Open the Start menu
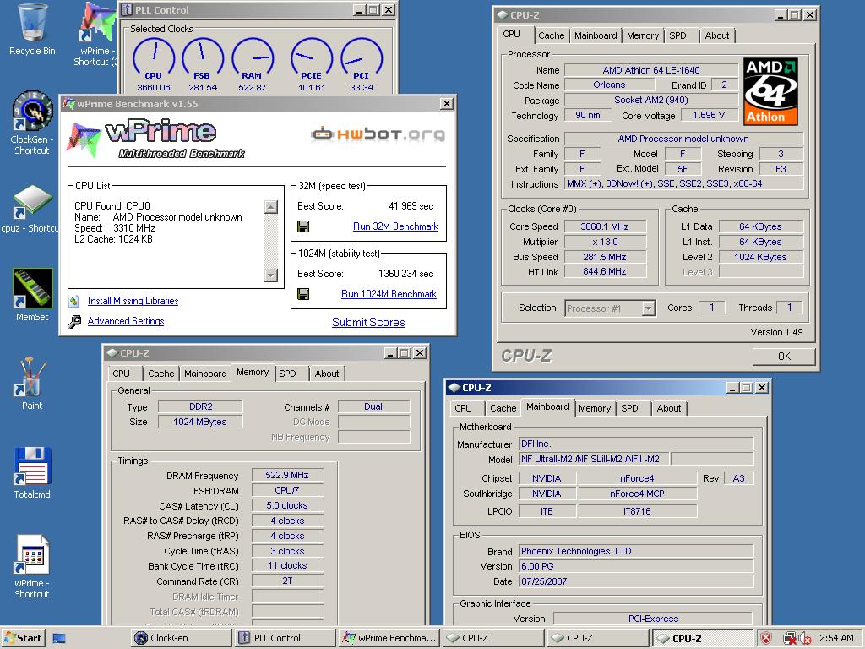The image size is (865, 649). tap(24, 638)
